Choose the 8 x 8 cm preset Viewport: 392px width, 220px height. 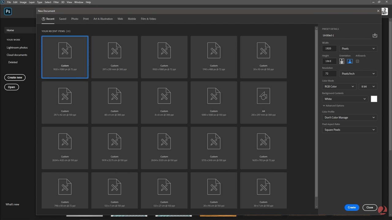pos(164,103)
